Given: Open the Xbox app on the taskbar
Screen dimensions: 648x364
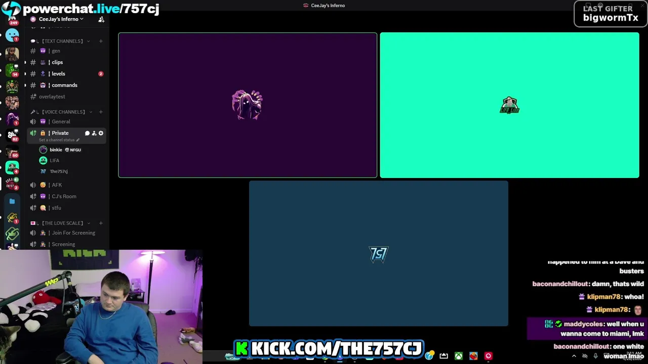Looking at the screenshot, I should 458,356.
